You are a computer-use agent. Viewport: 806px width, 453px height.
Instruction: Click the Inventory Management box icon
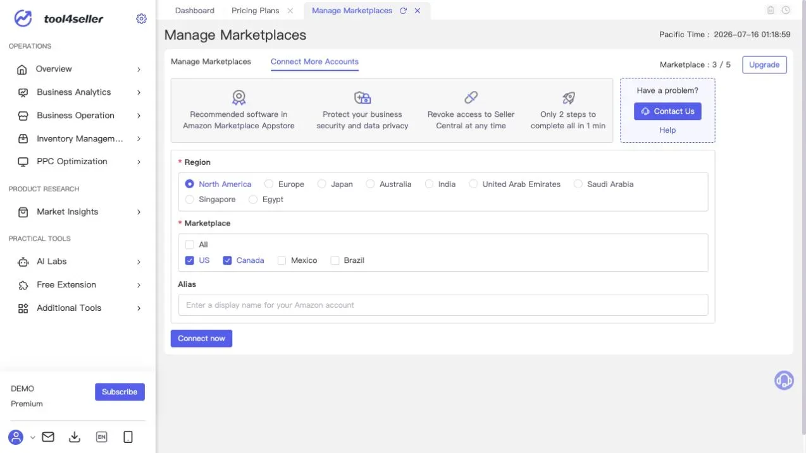[23, 138]
